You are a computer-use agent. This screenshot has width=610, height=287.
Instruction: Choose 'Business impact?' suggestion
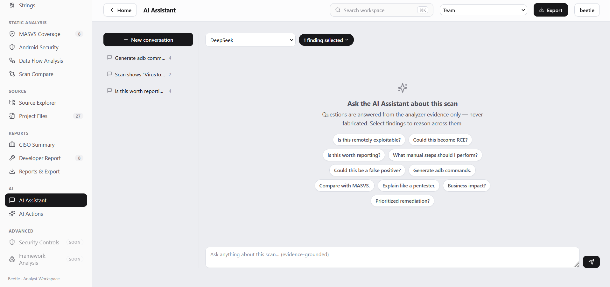[466, 185]
